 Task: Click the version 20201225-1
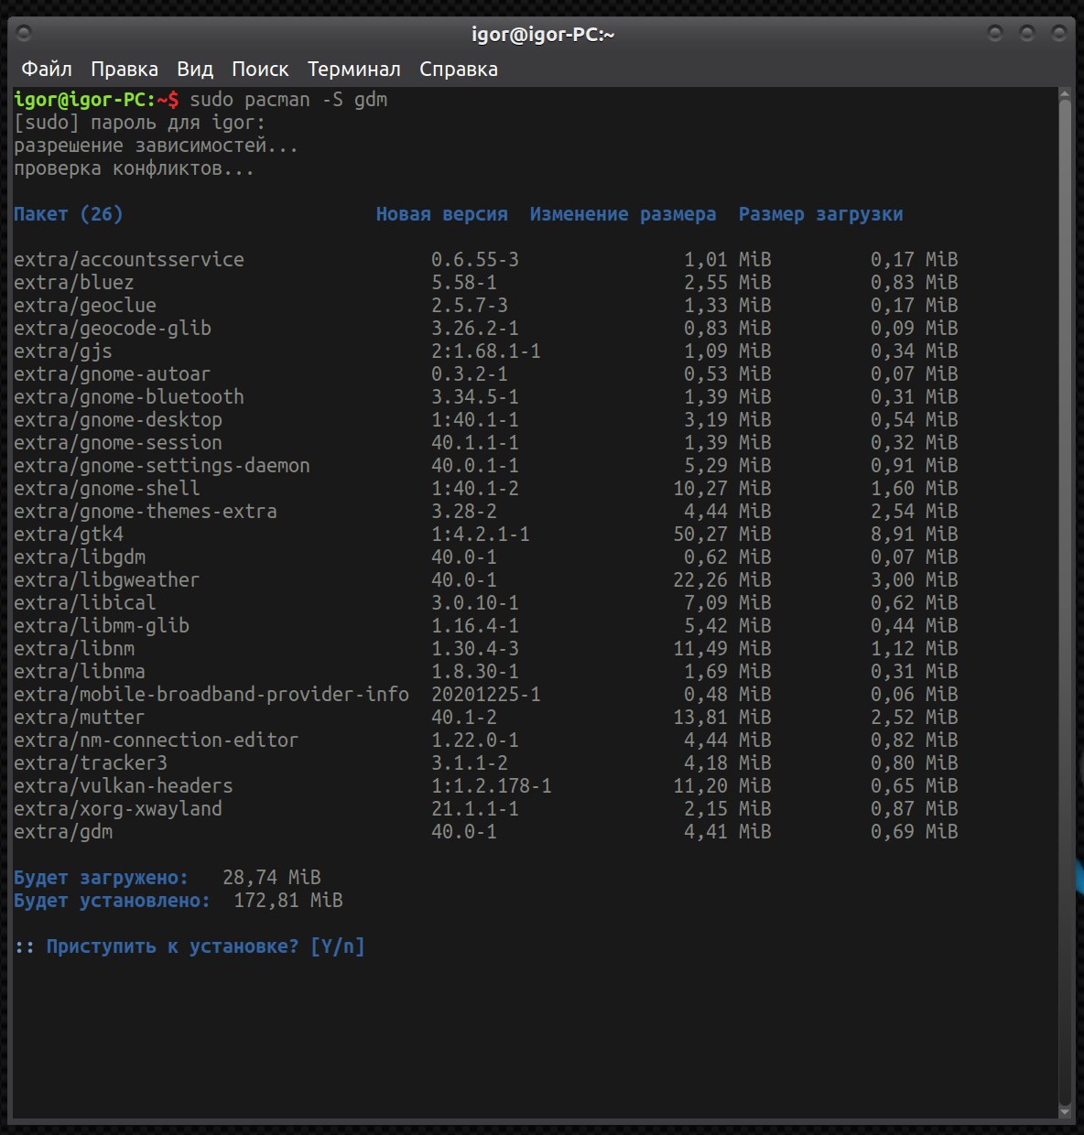click(486, 695)
